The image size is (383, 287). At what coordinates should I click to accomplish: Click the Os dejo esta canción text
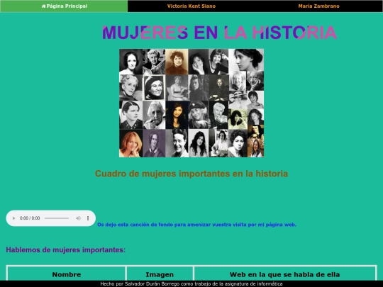[x=196, y=225]
